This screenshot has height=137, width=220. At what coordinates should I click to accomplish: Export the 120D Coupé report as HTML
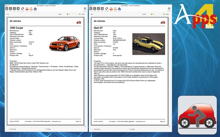coord(31,9)
